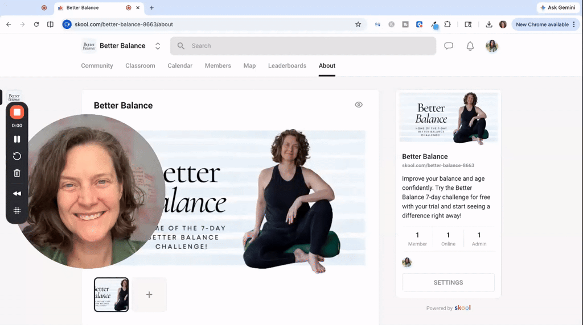
Task: Click the 1 Admin count
Action: (x=479, y=239)
